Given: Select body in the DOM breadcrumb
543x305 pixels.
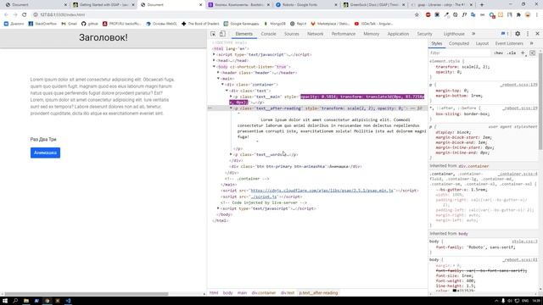Looking at the screenshot, I should [x=227, y=293].
